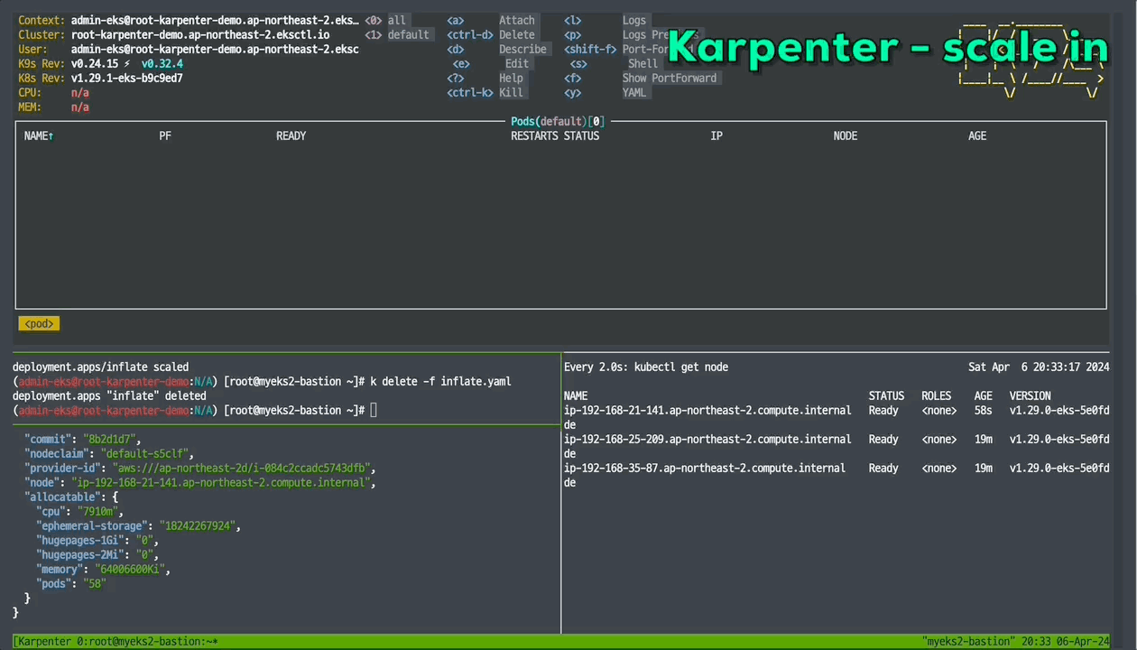Click the <pod> breadcrumb label

(x=39, y=323)
